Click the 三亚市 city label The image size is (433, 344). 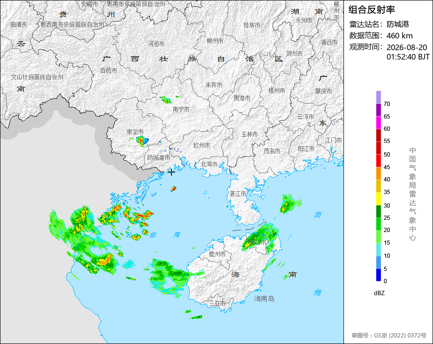217,303
